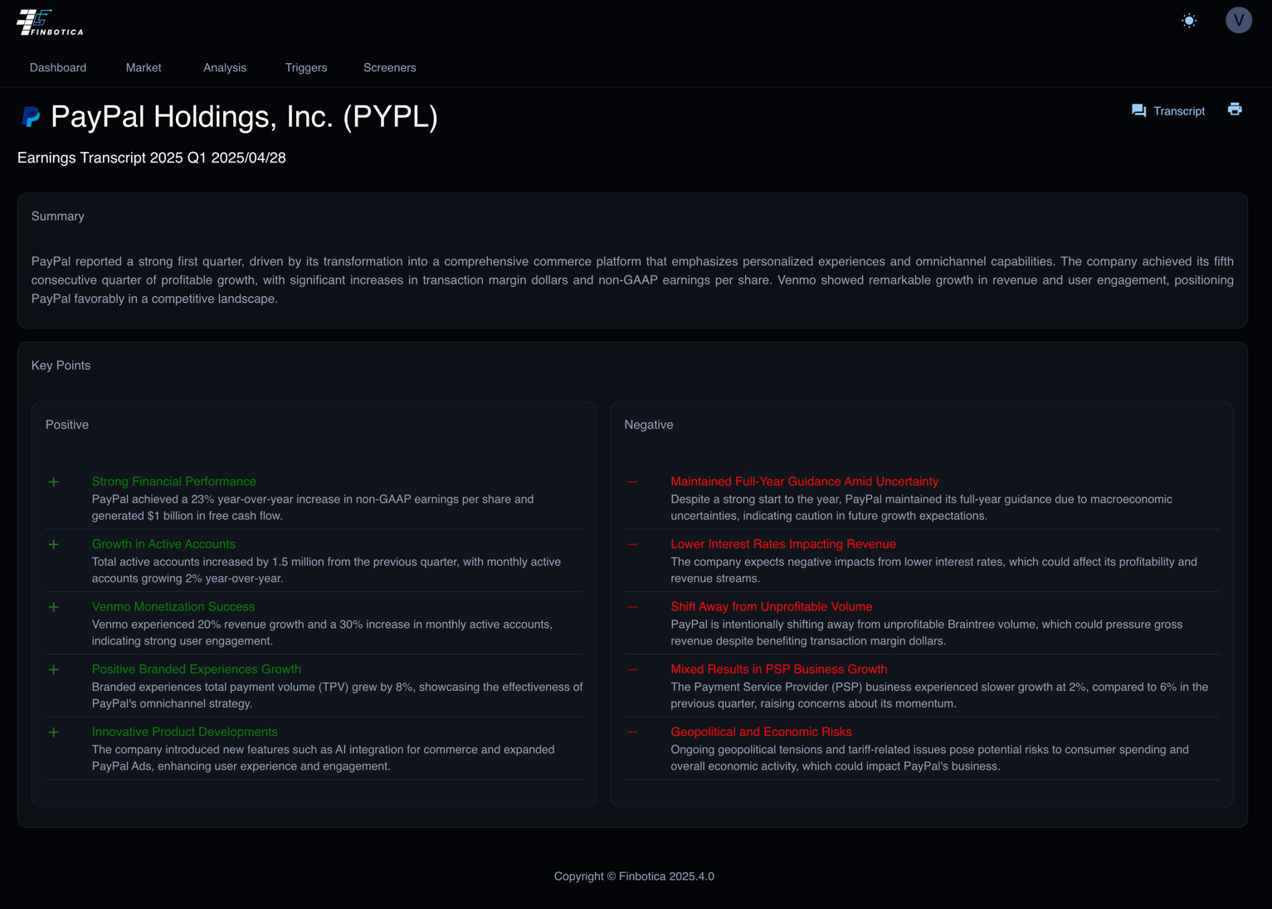Screen dimensions: 1272x909
Task: Select 'Mixed Results in PSP Business Growth' heading
Action: point(779,669)
